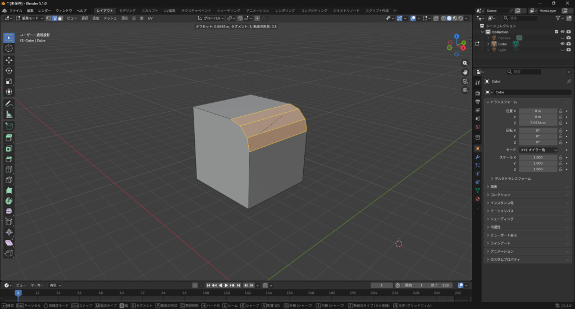The width and height of the screenshot is (575, 309).
Task: Click the メッシュ menu in viewport header
Action: 110,18
